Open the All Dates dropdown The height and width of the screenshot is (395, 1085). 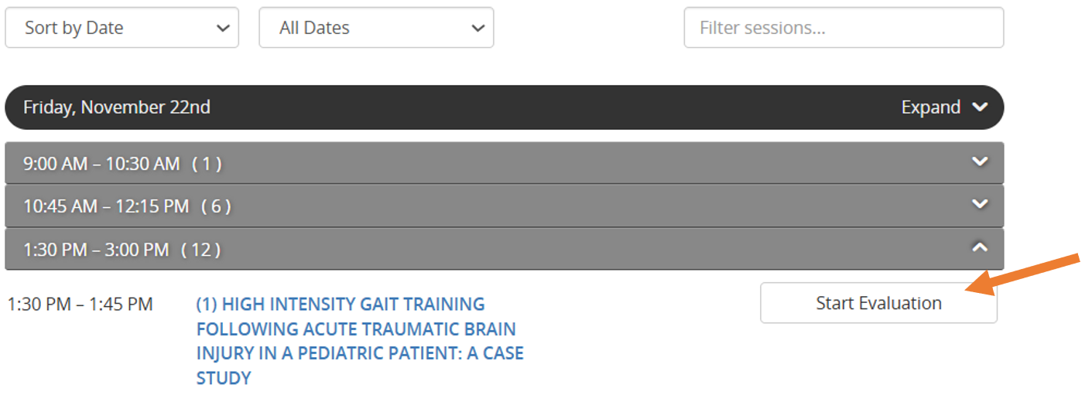[376, 28]
